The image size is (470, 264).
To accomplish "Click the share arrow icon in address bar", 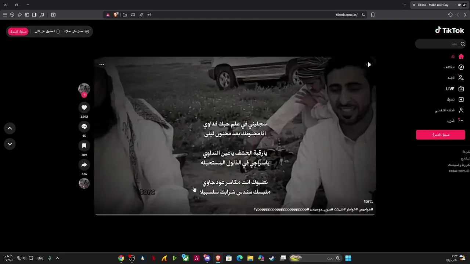I will 125,15.
